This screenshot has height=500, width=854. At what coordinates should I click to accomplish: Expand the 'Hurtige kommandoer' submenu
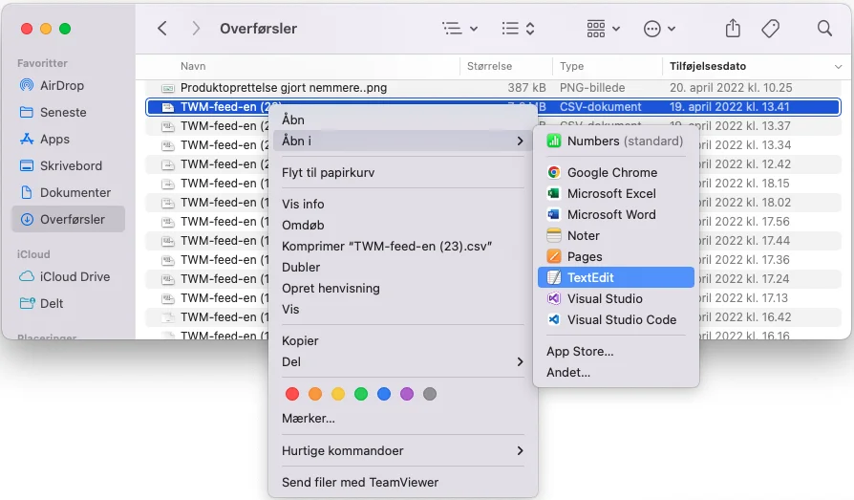[x=403, y=451]
